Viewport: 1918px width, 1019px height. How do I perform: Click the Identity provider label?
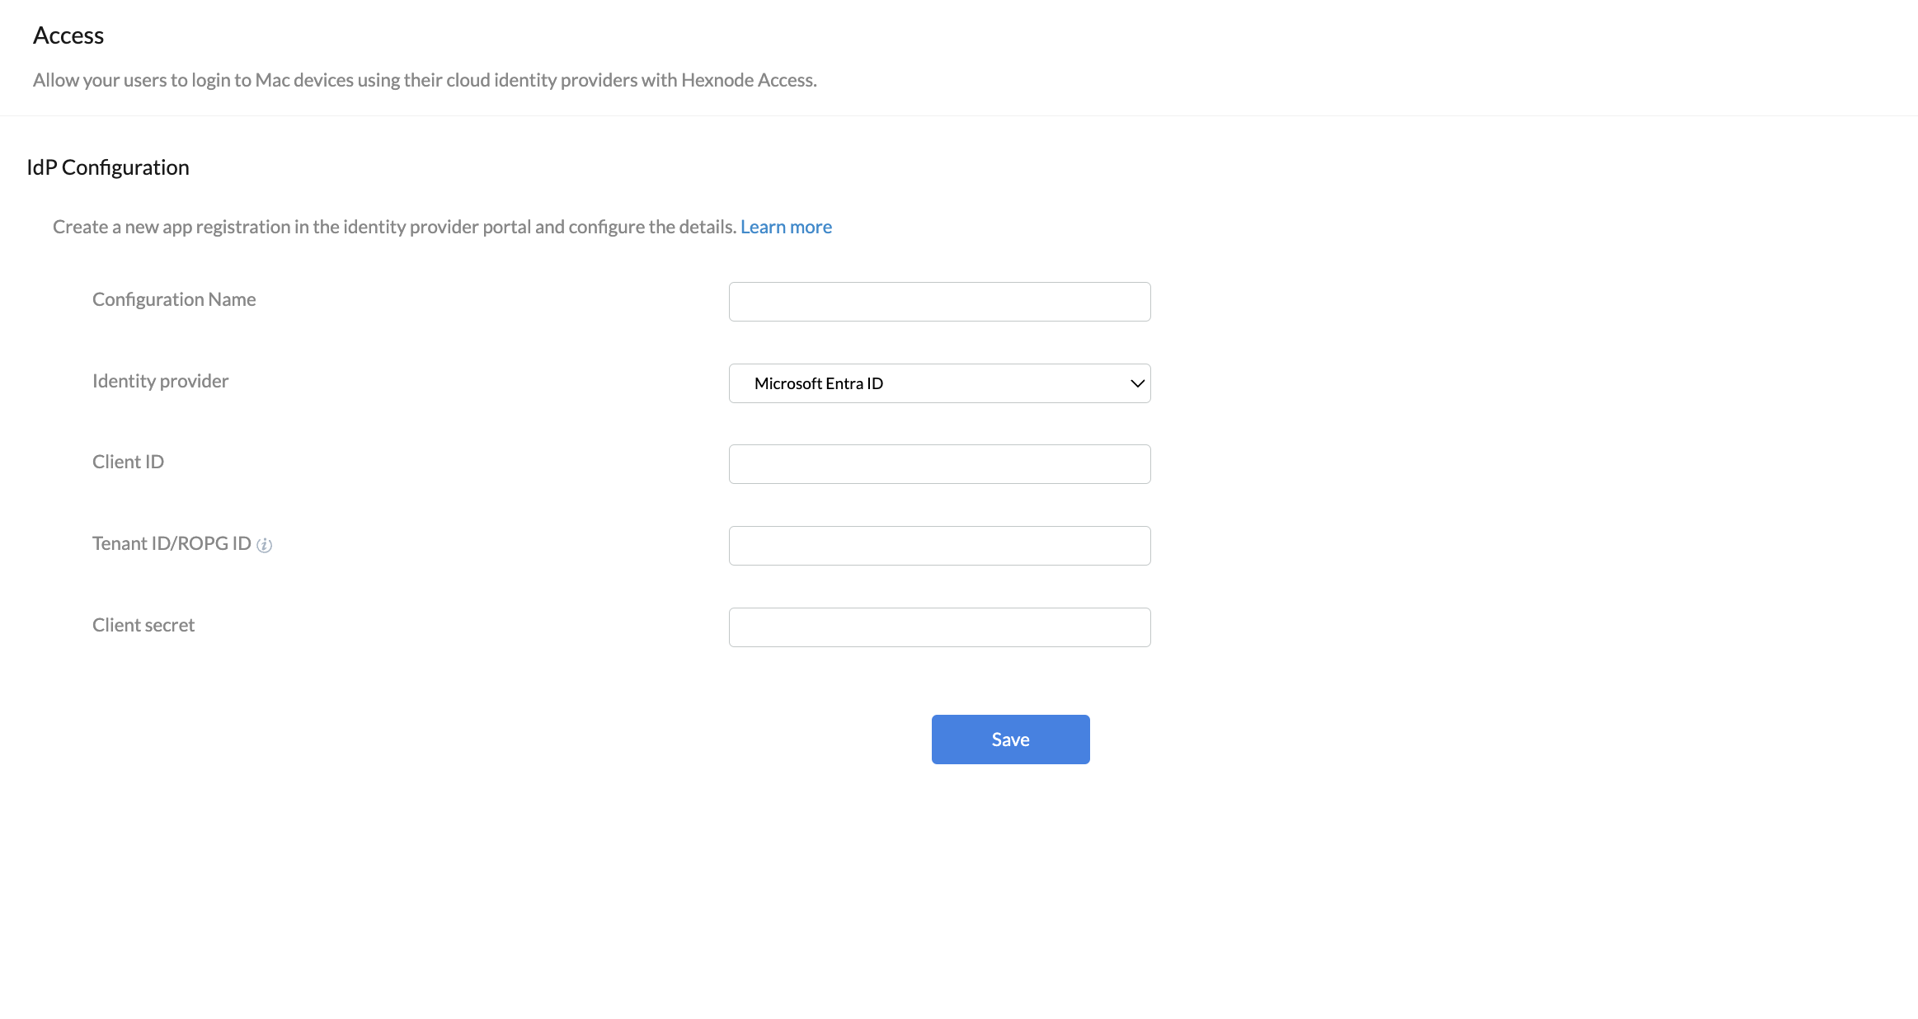tap(160, 381)
